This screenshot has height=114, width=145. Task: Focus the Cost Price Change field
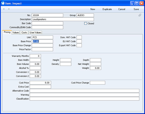[x=97, y=83]
